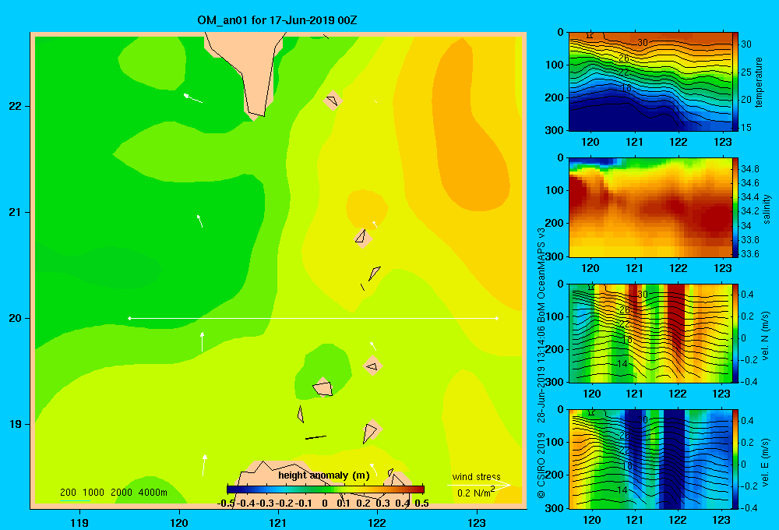The height and width of the screenshot is (530, 779).
Task: Click the wind arrow just below the transect line
Action: tap(203, 342)
